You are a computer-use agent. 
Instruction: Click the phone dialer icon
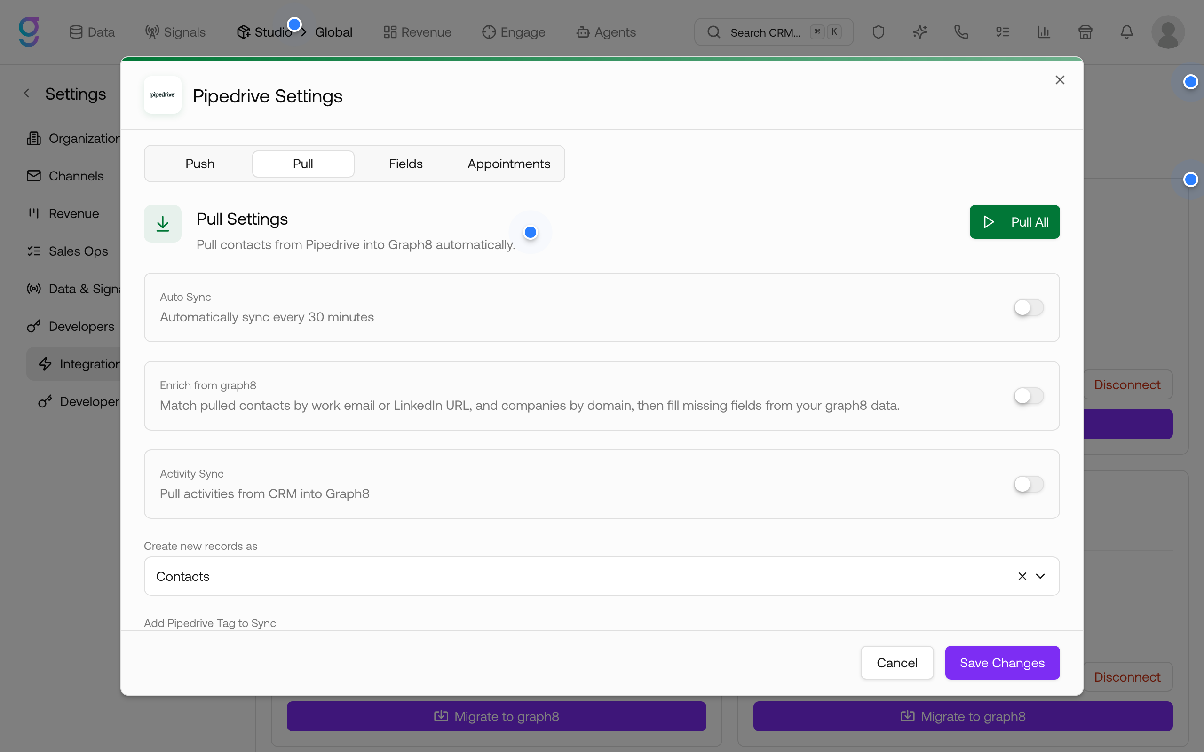(961, 32)
